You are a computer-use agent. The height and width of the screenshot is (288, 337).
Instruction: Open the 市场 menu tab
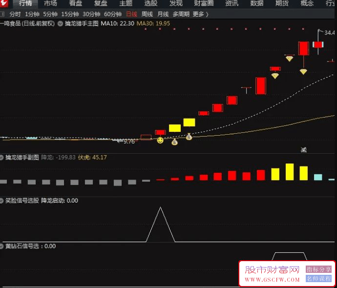50,3
